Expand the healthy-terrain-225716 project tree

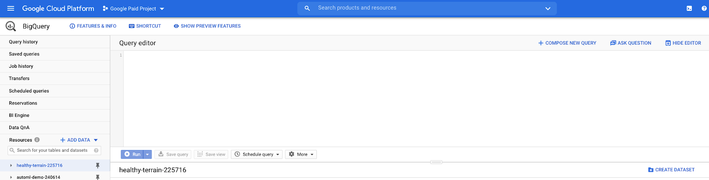point(11,165)
